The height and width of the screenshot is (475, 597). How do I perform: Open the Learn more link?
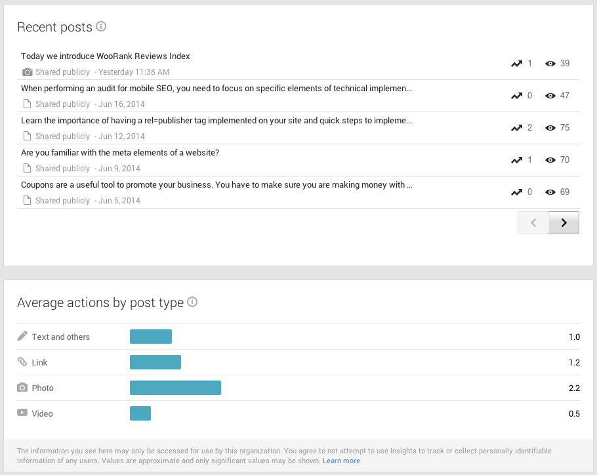pyautogui.click(x=342, y=460)
